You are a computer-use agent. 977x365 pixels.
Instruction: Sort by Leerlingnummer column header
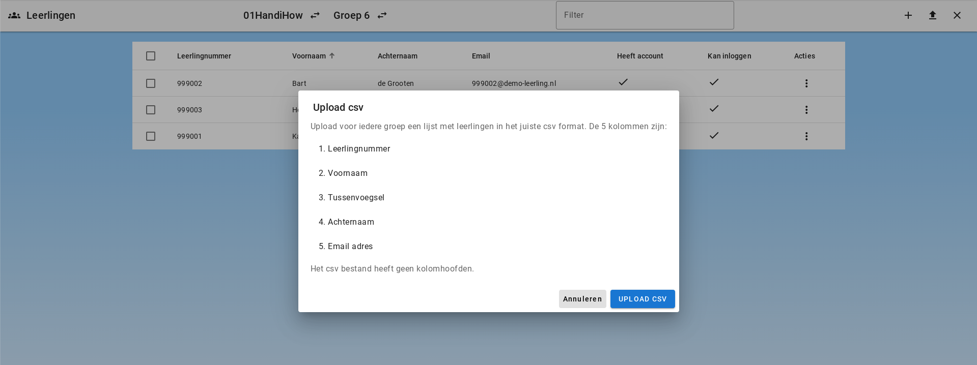204,56
